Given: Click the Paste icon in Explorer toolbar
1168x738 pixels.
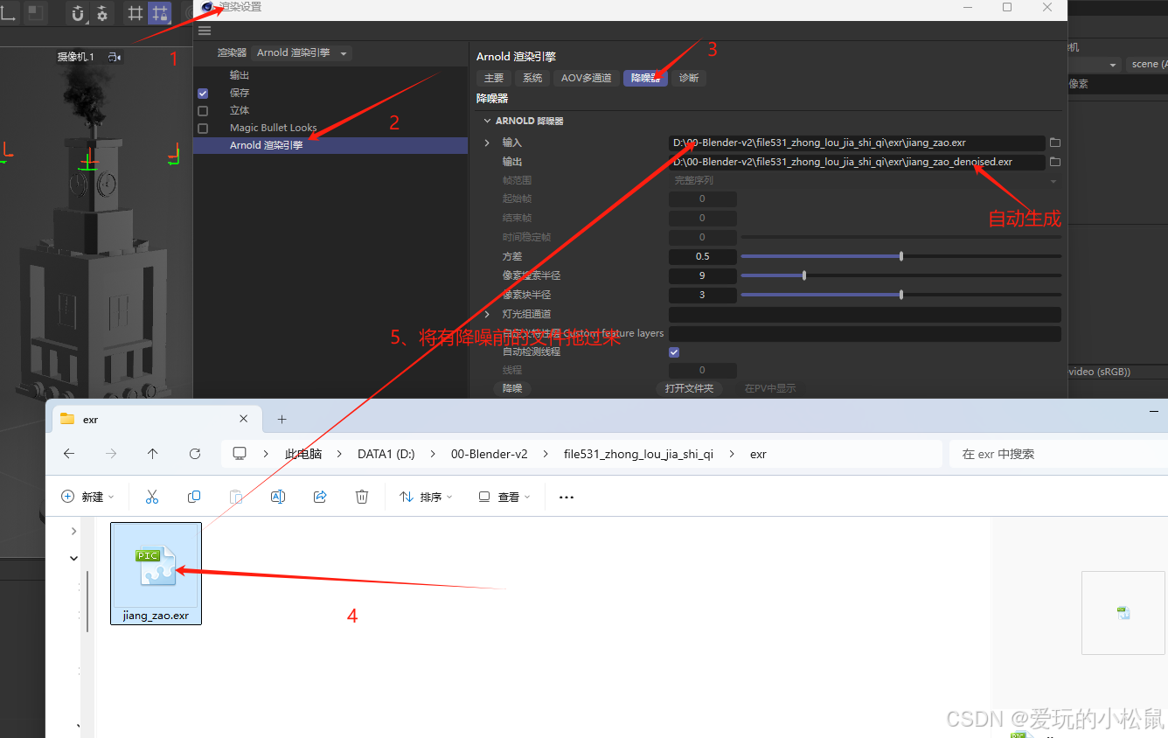Looking at the screenshot, I should [236, 497].
